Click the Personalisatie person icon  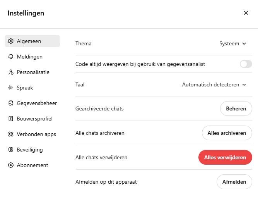pyautogui.click(x=11, y=72)
